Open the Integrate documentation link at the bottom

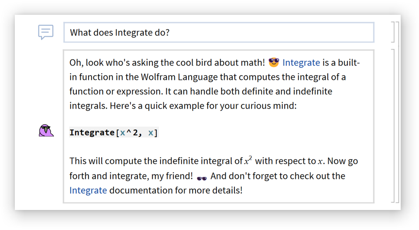pos(88,190)
